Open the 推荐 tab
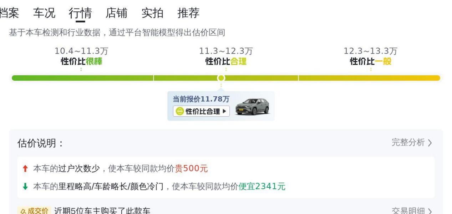 click(x=188, y=13)
